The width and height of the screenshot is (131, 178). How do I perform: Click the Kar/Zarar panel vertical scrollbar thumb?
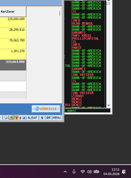[x=60, y=13]
